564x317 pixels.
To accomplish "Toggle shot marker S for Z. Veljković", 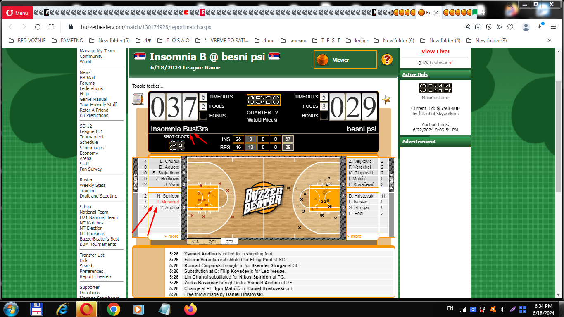I will [343, 161].
